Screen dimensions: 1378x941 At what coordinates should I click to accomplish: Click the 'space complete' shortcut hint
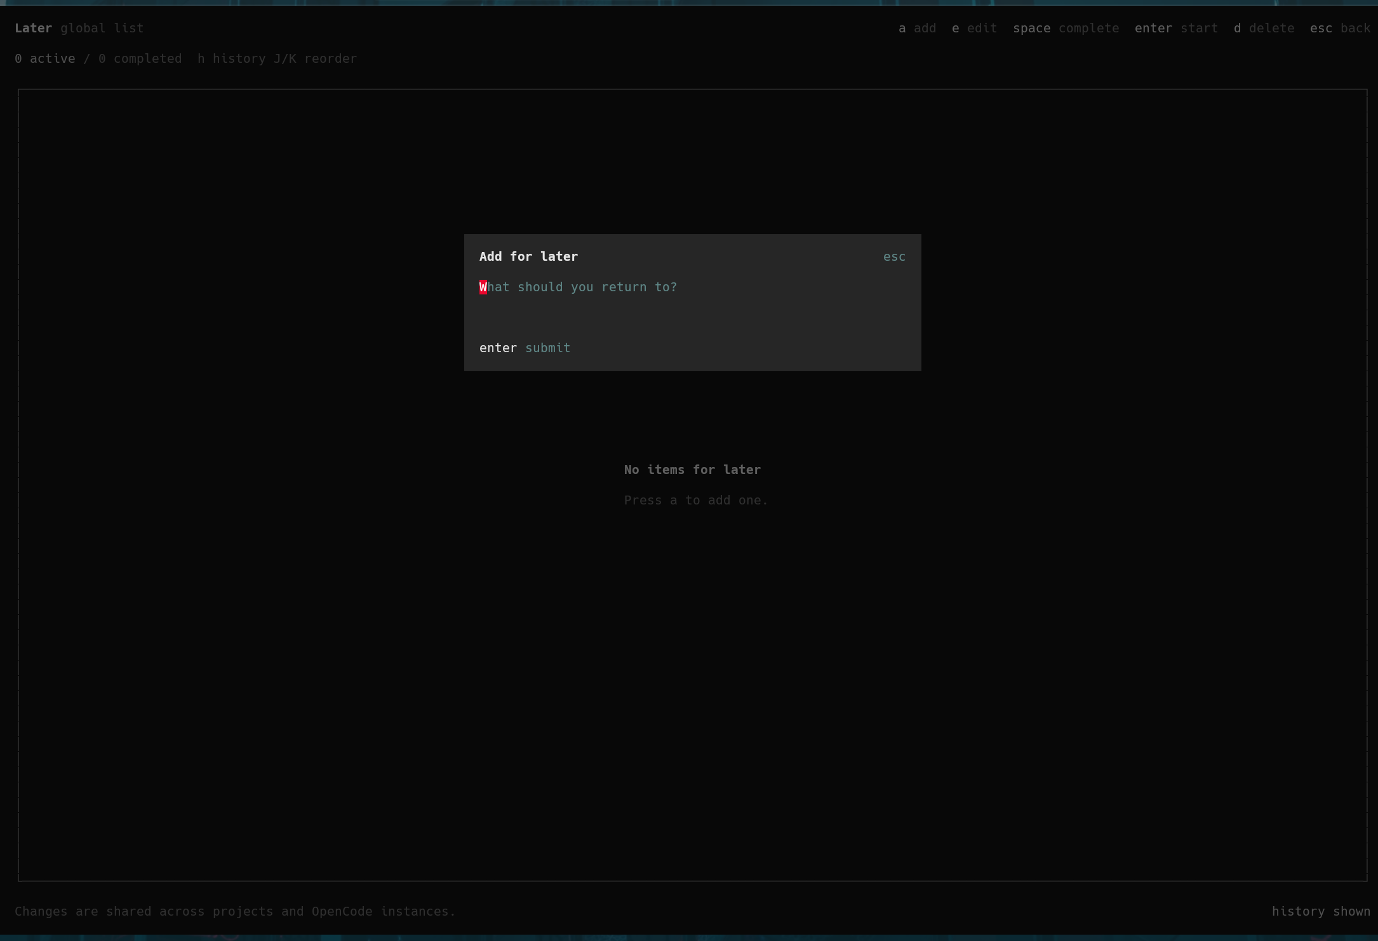tap(1066, 29)
